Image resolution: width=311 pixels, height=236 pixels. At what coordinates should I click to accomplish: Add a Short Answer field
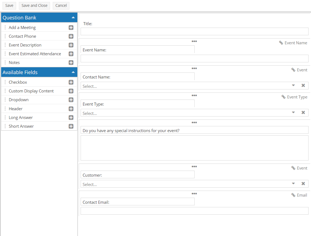pos(71,126)
